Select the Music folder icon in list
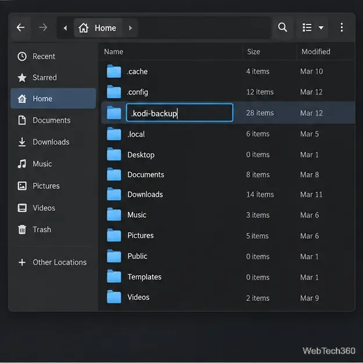 point(114,214)
